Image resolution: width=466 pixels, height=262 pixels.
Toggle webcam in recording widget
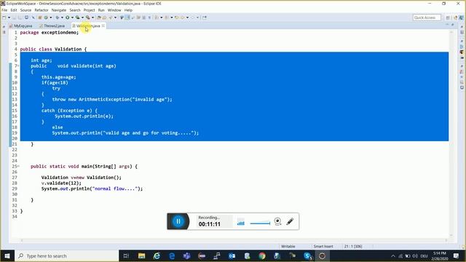pyautogui.click(x=277, y=221)
